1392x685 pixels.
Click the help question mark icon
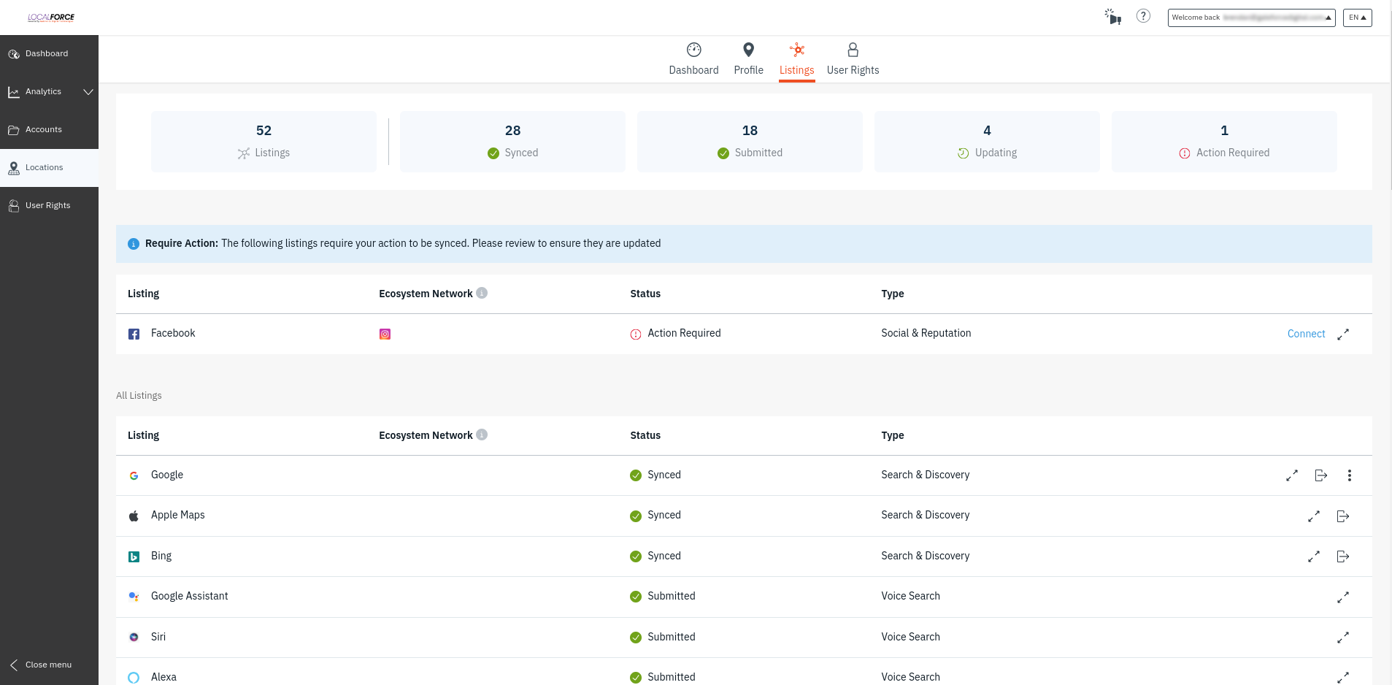pyautogui.click(x=1143, y=16)
